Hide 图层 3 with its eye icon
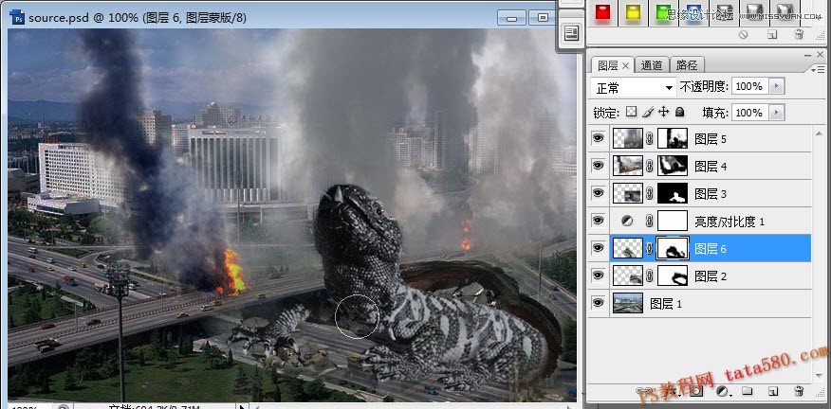 [x=599, y=193]
